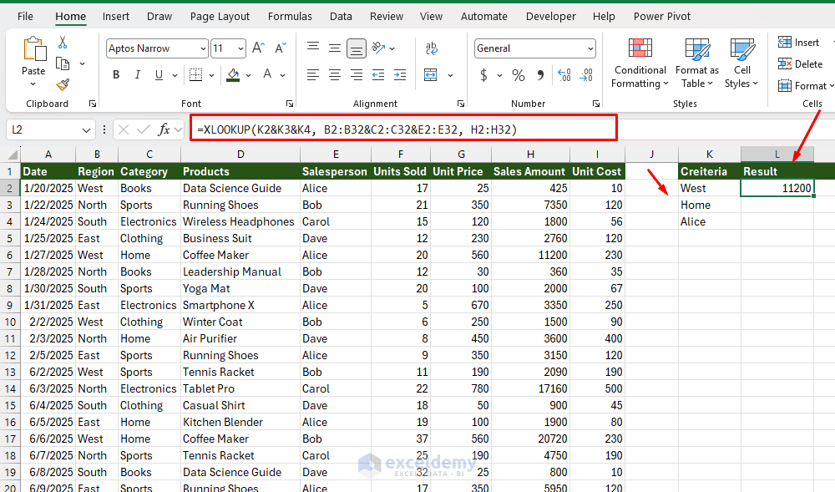Apply Accounting dollar format

coord(483,74)
